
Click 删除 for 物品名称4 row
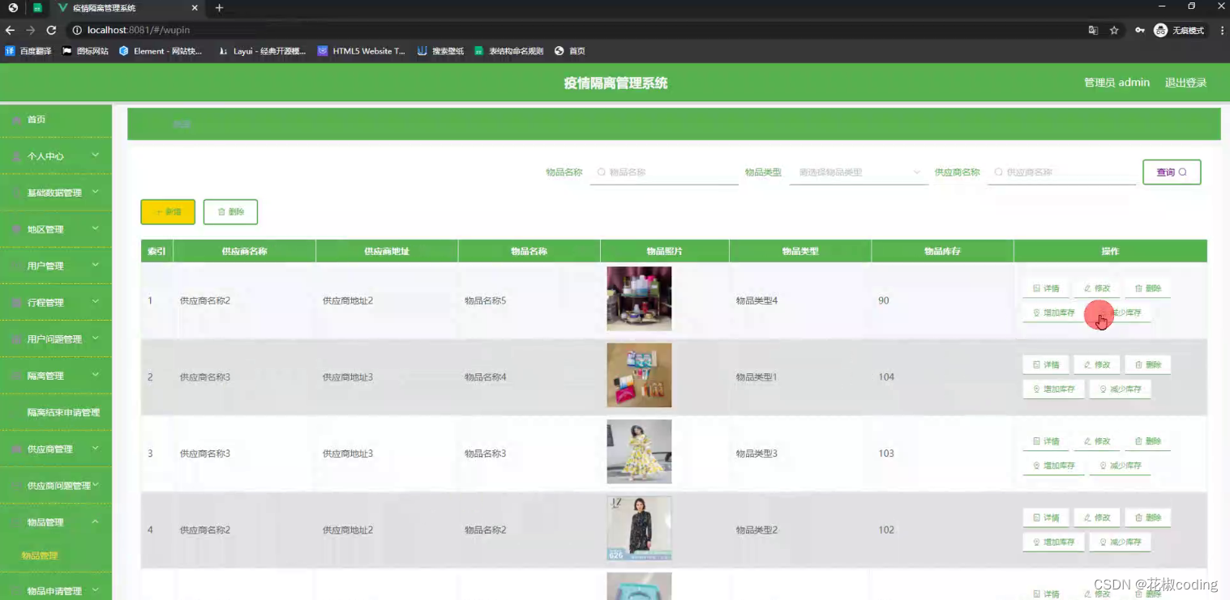1147,364
